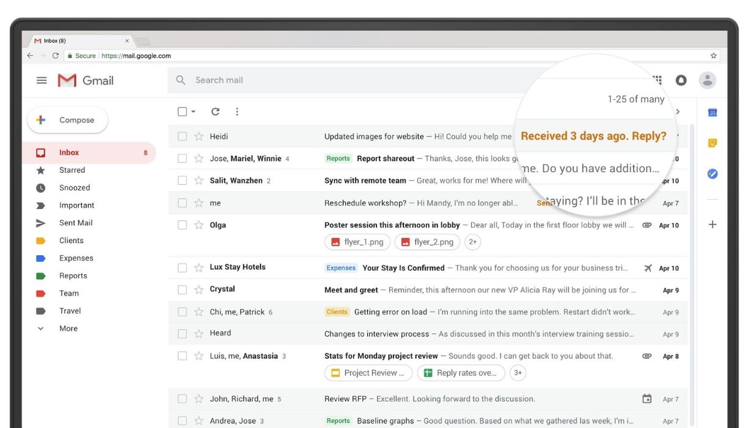This screenshot has width=749, height=428.
Task: Open Google Keep side panel
Action: tap(712, 143)
